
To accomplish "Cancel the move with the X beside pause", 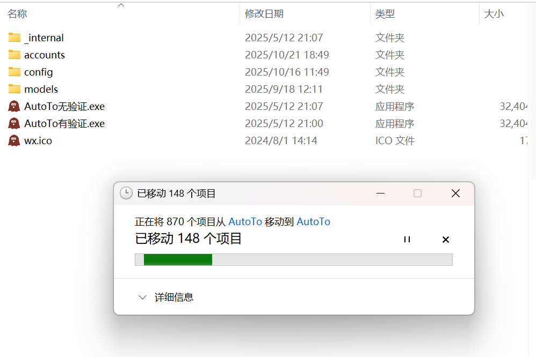I will click(445, 240).
